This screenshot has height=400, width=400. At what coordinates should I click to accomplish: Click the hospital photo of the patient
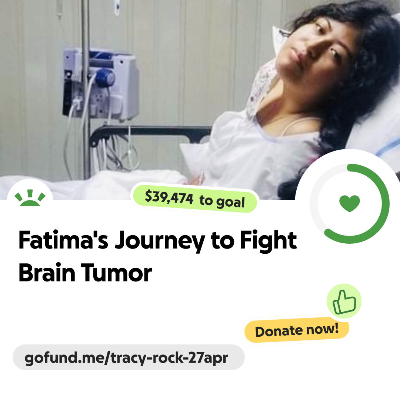(200, 100)
